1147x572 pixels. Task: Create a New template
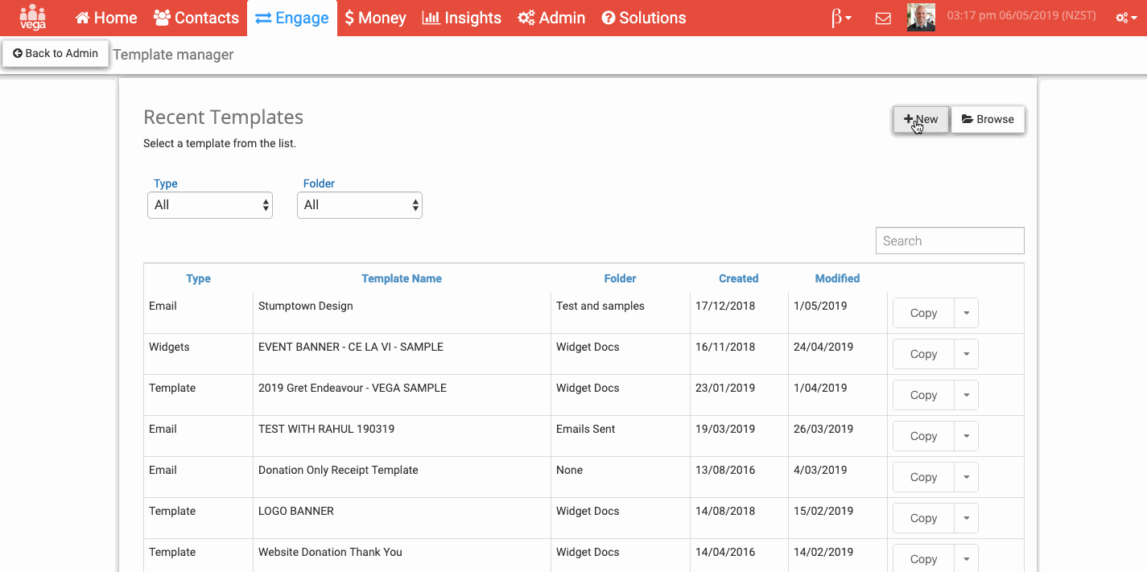pyautogui.click(x=921, y=119)
